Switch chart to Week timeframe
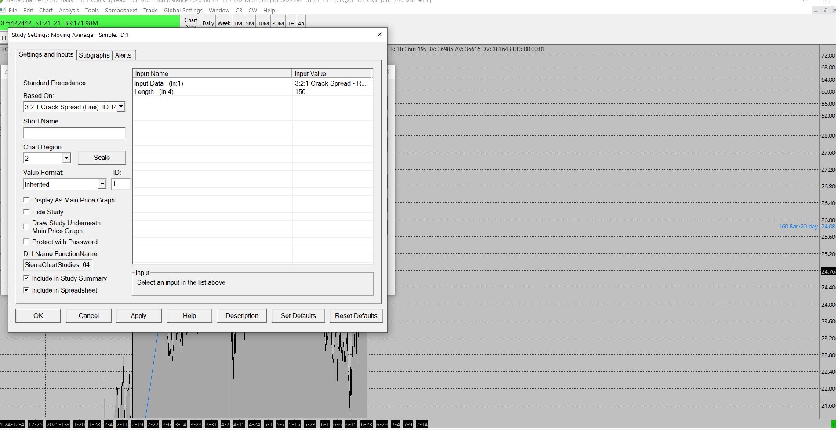 tap(224, 23)
